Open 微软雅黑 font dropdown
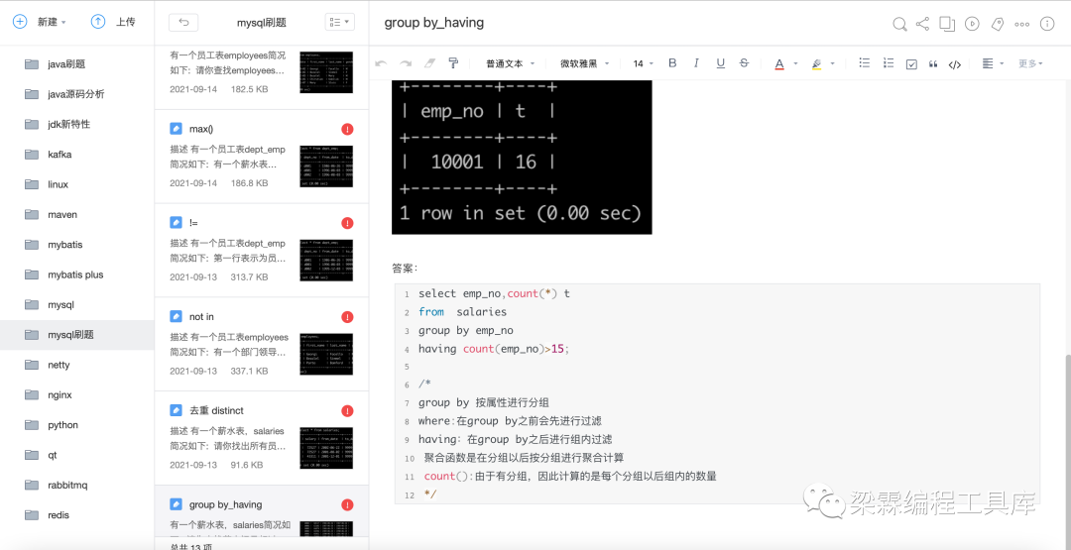Image resolution: width=1071 pixels, height=550 pixels. click(x=585, y=63)
